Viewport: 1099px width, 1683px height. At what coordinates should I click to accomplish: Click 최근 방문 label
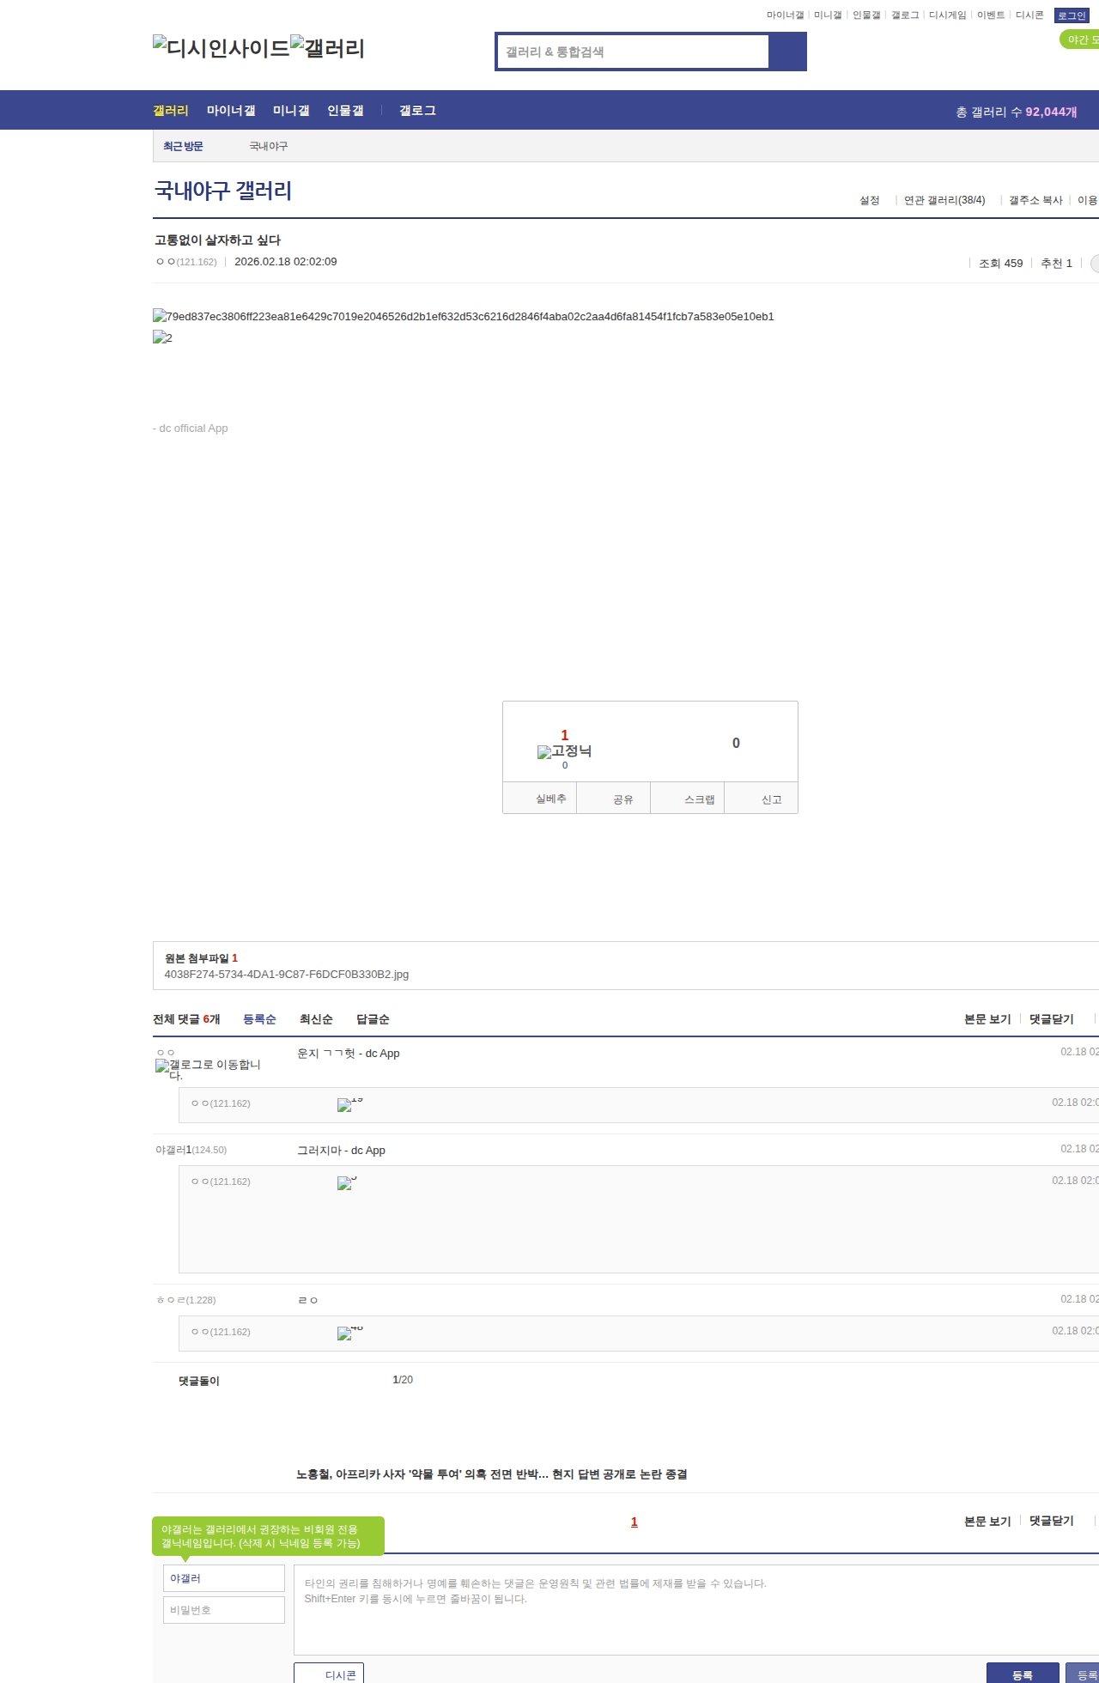pyautogui.click(x=183, y=147)
